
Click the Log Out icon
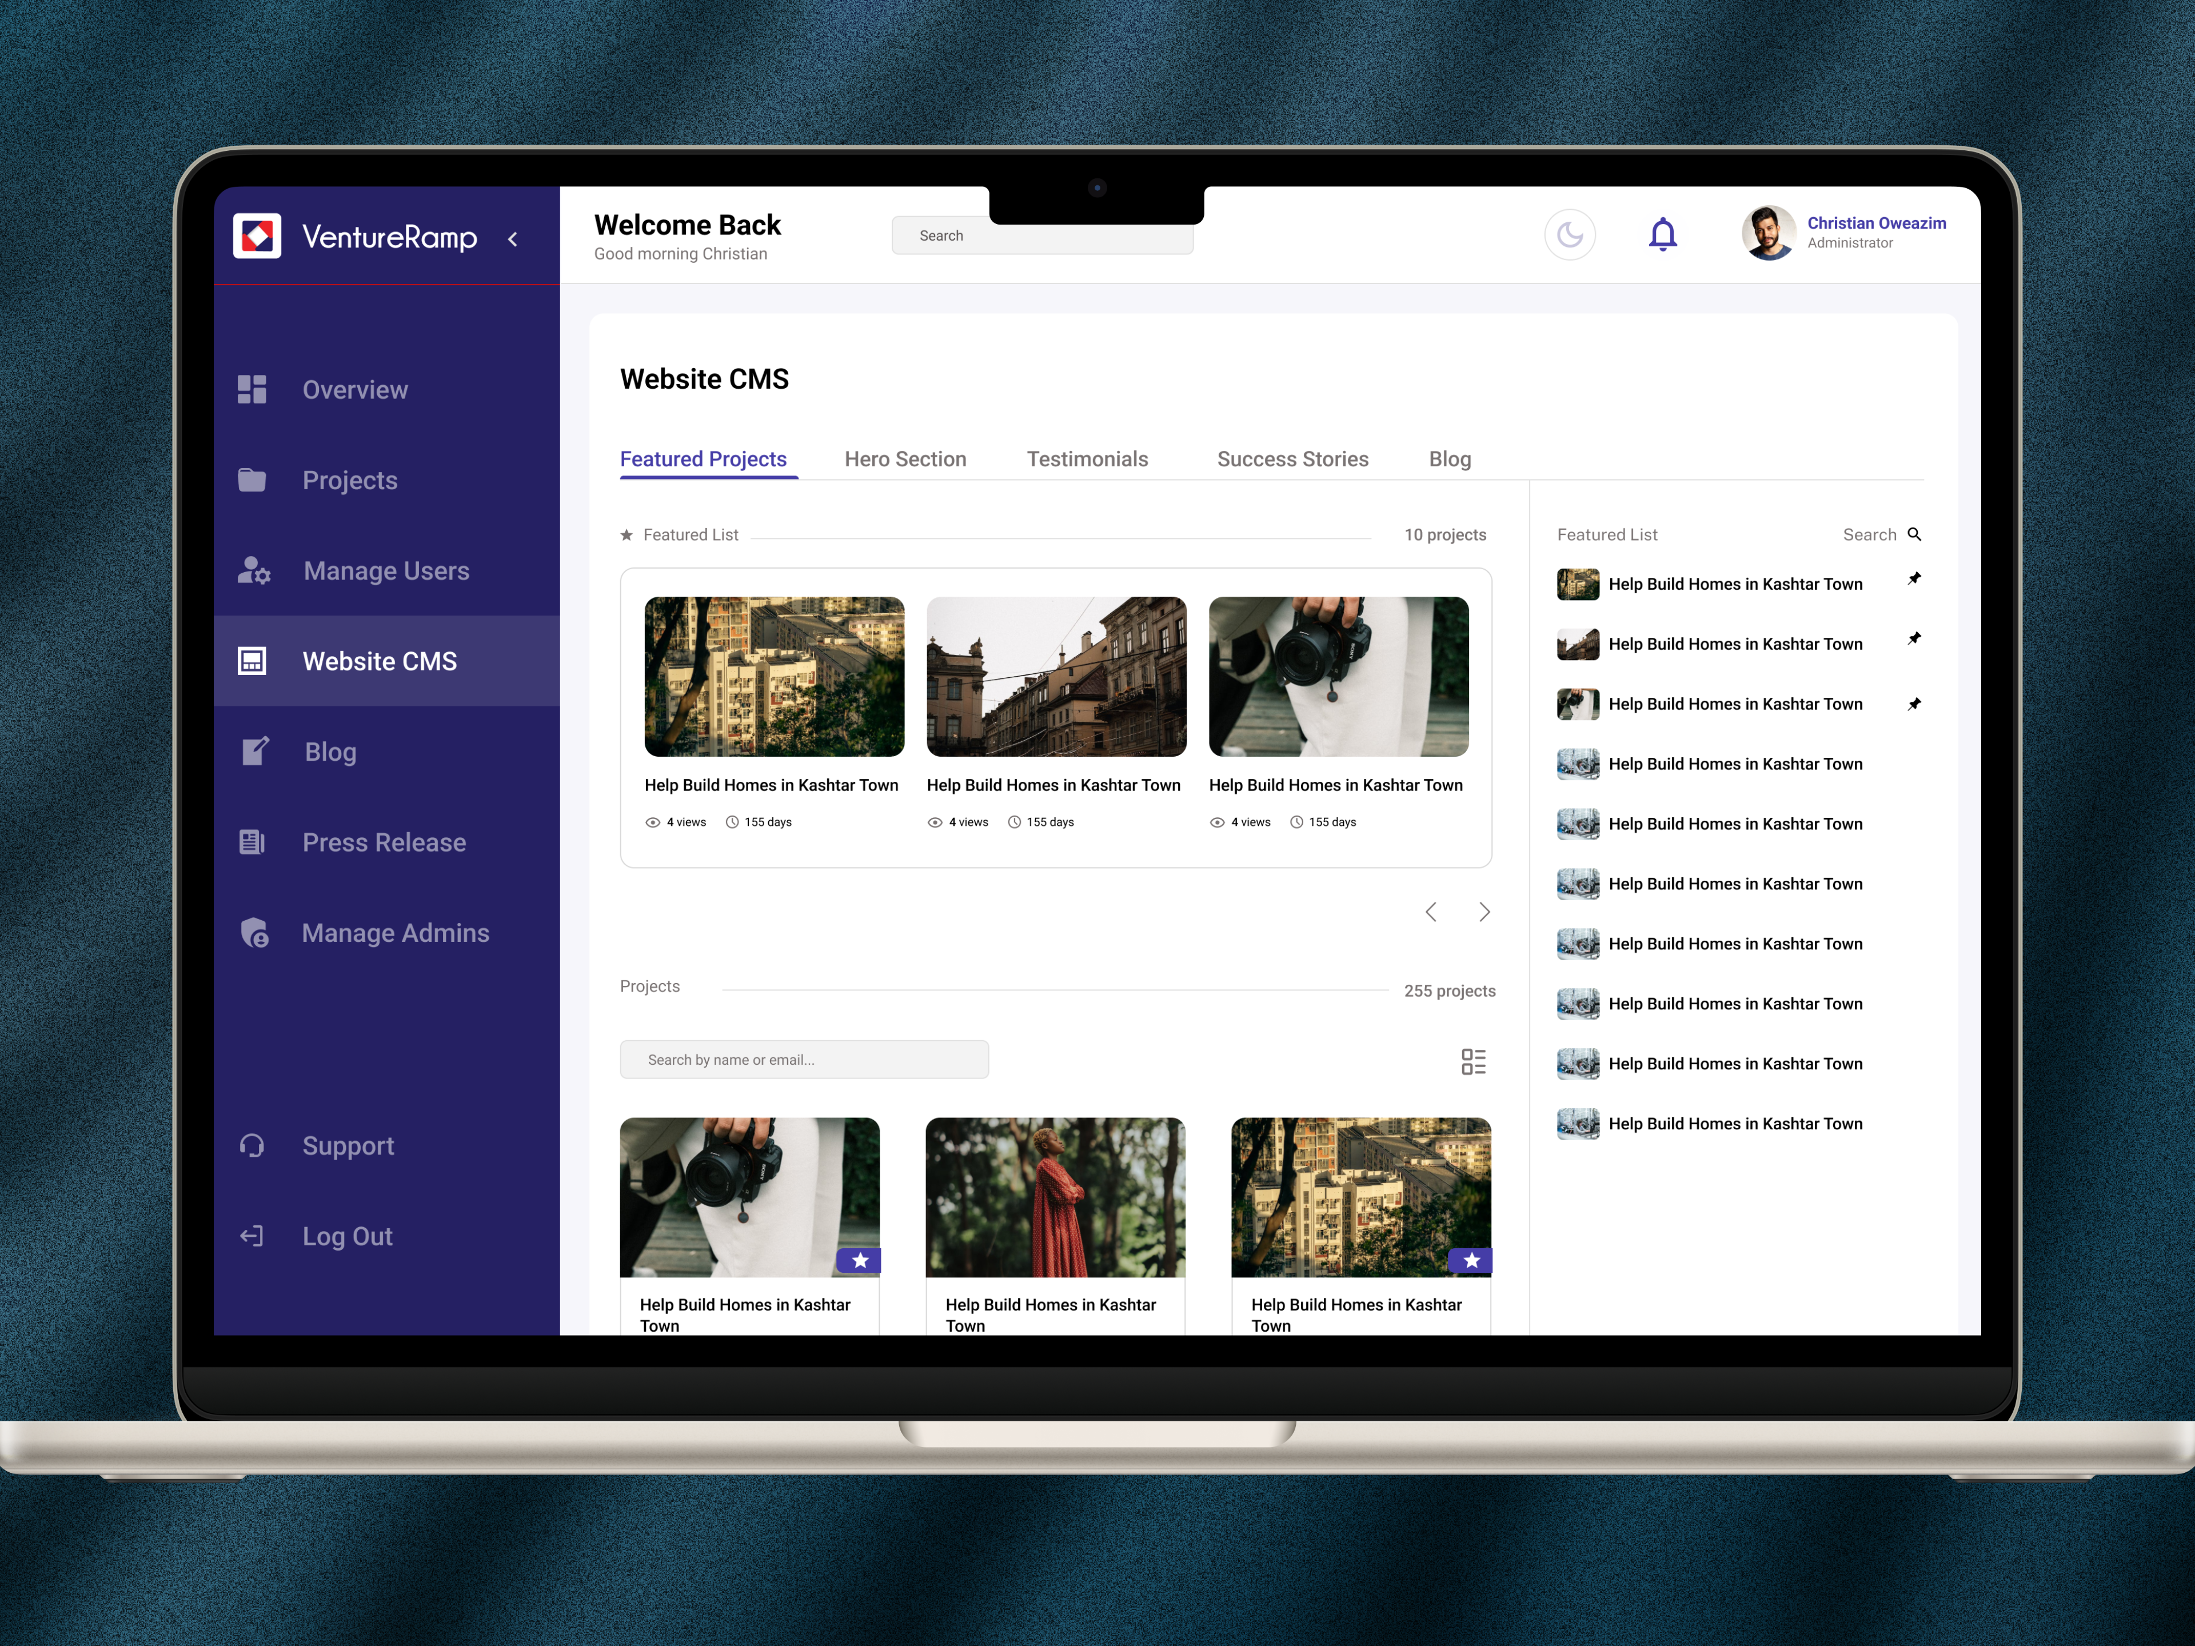click(x=252, y=1236)
